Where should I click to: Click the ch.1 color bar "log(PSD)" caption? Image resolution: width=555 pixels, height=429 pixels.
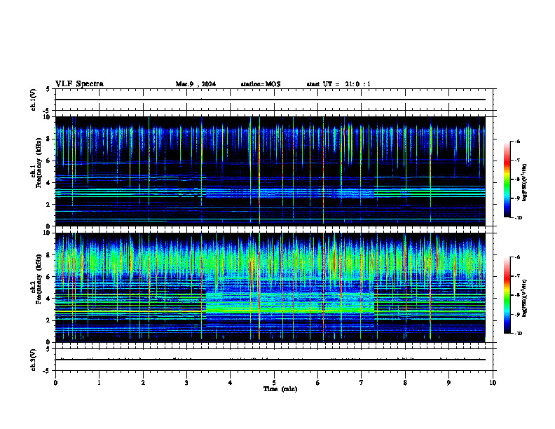(x=524, y=182)
